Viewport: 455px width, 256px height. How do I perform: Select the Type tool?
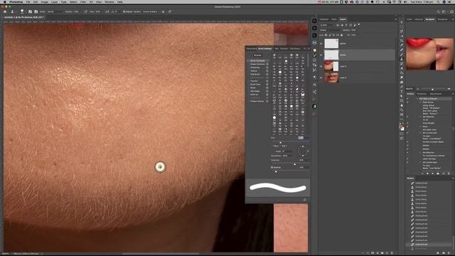click(402, 92)
